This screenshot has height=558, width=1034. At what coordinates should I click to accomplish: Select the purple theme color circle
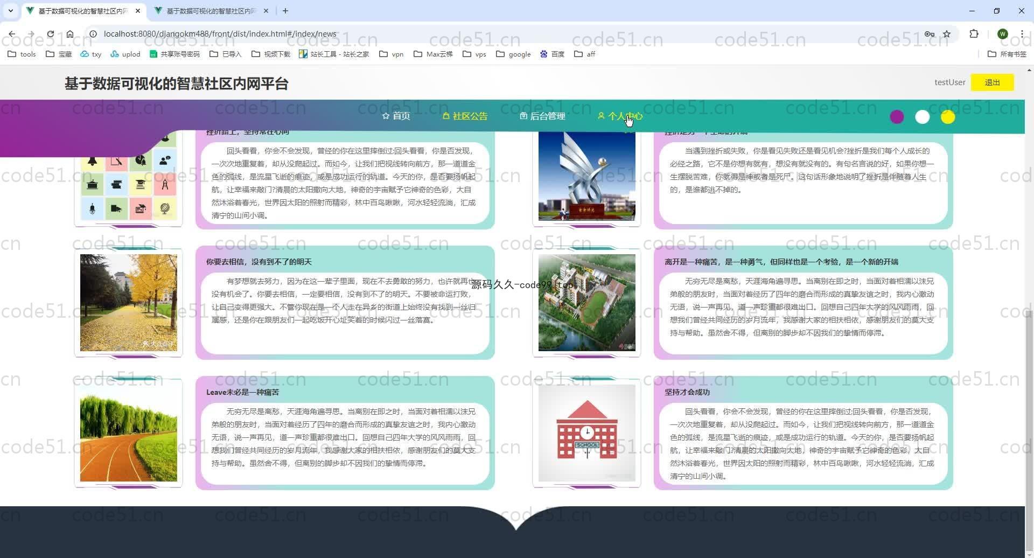[897, 117]
